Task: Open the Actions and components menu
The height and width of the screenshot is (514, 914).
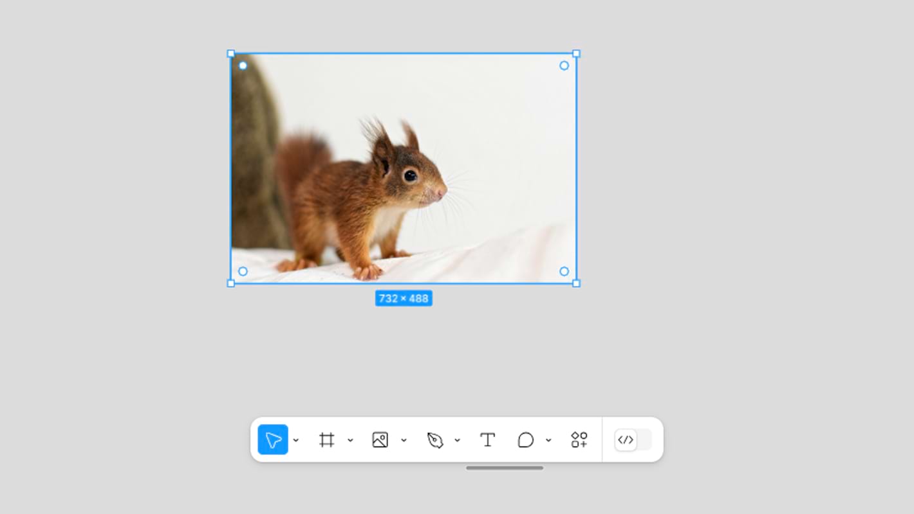Action: (579, 440)
